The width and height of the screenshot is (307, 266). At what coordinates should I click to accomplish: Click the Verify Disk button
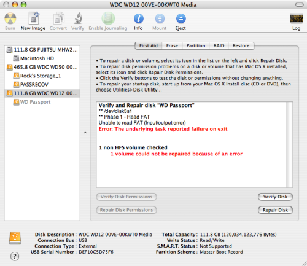pyautogui.click(x=275, y=197)
